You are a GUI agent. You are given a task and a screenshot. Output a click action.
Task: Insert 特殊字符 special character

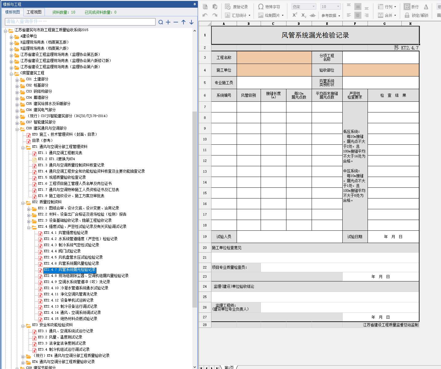point(269,7)
